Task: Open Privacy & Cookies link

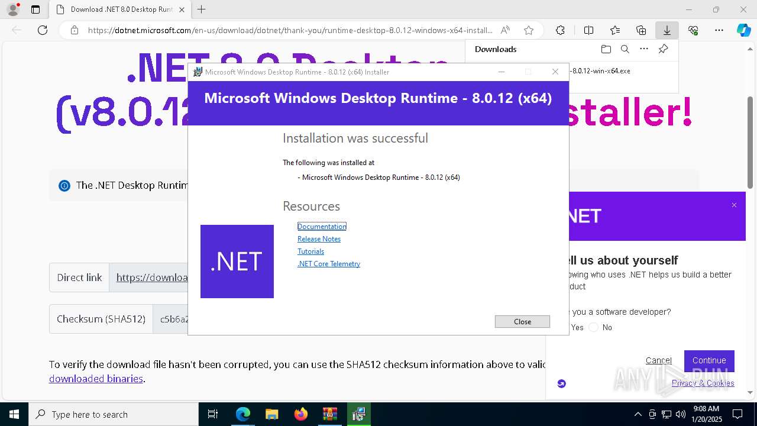Action: point(703,383)
